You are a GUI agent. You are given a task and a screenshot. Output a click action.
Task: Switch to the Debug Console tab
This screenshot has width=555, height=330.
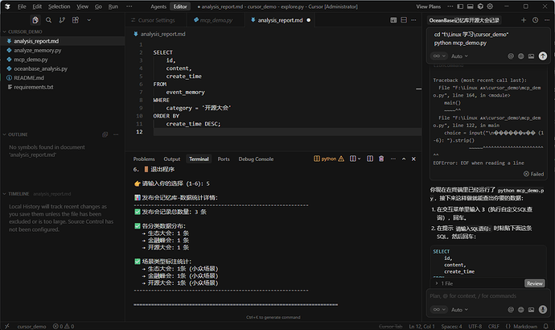click(255, 159)
